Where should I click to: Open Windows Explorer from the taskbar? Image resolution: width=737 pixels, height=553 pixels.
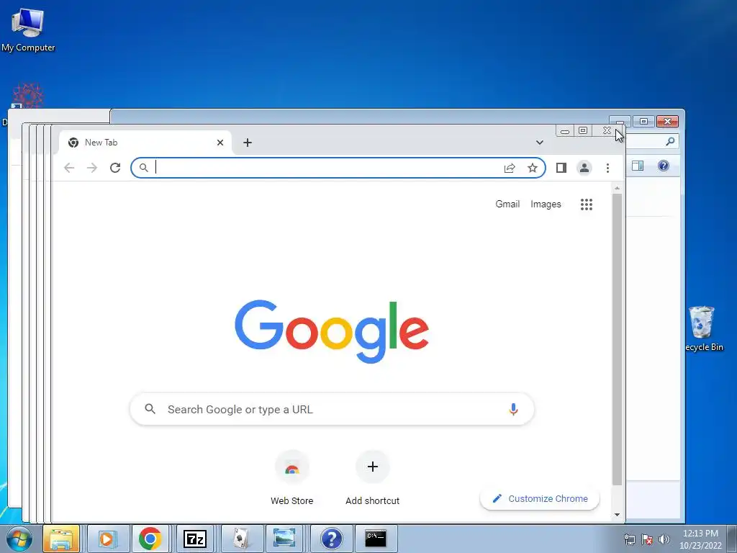[61, 539]
